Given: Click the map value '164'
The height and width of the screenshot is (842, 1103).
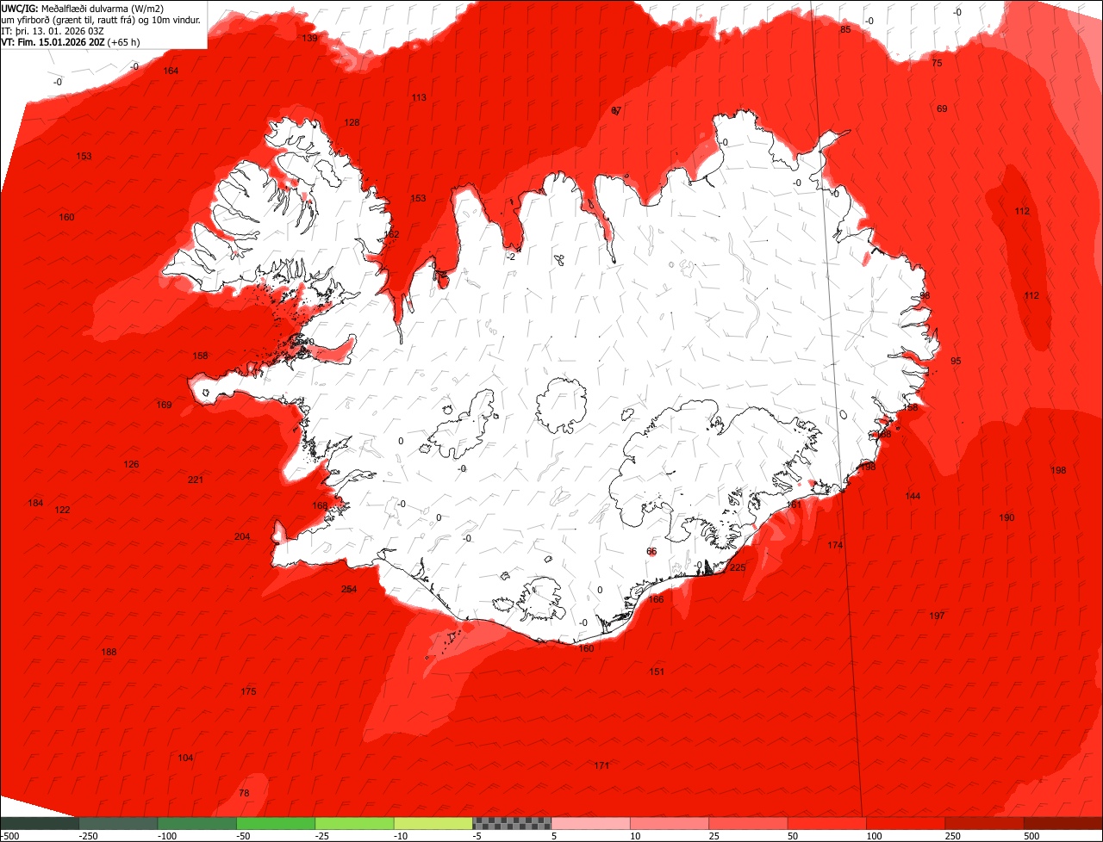Looking at the screenshot, I should [x=171, y=71].
